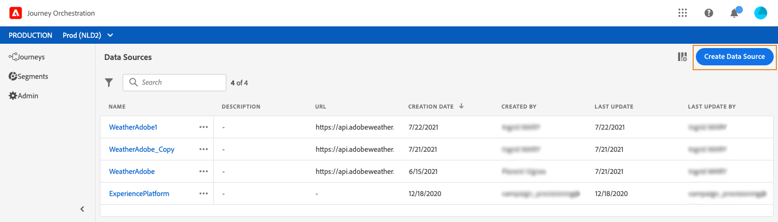Open the help question mark icon
Viewport: 778px width, 222px height.
pyautogui.click(x=709, y=13)
